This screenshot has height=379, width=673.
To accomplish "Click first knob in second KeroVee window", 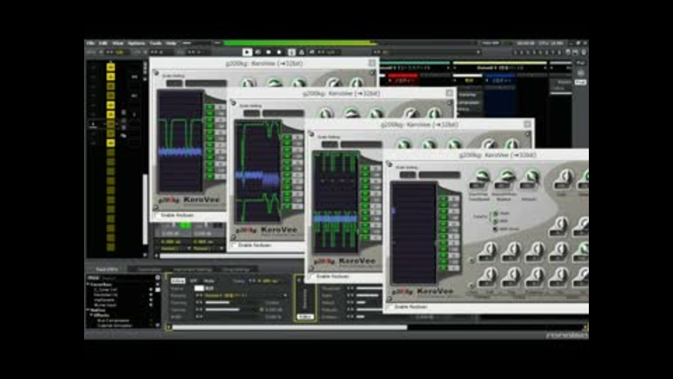I will (x=326, y=114).
